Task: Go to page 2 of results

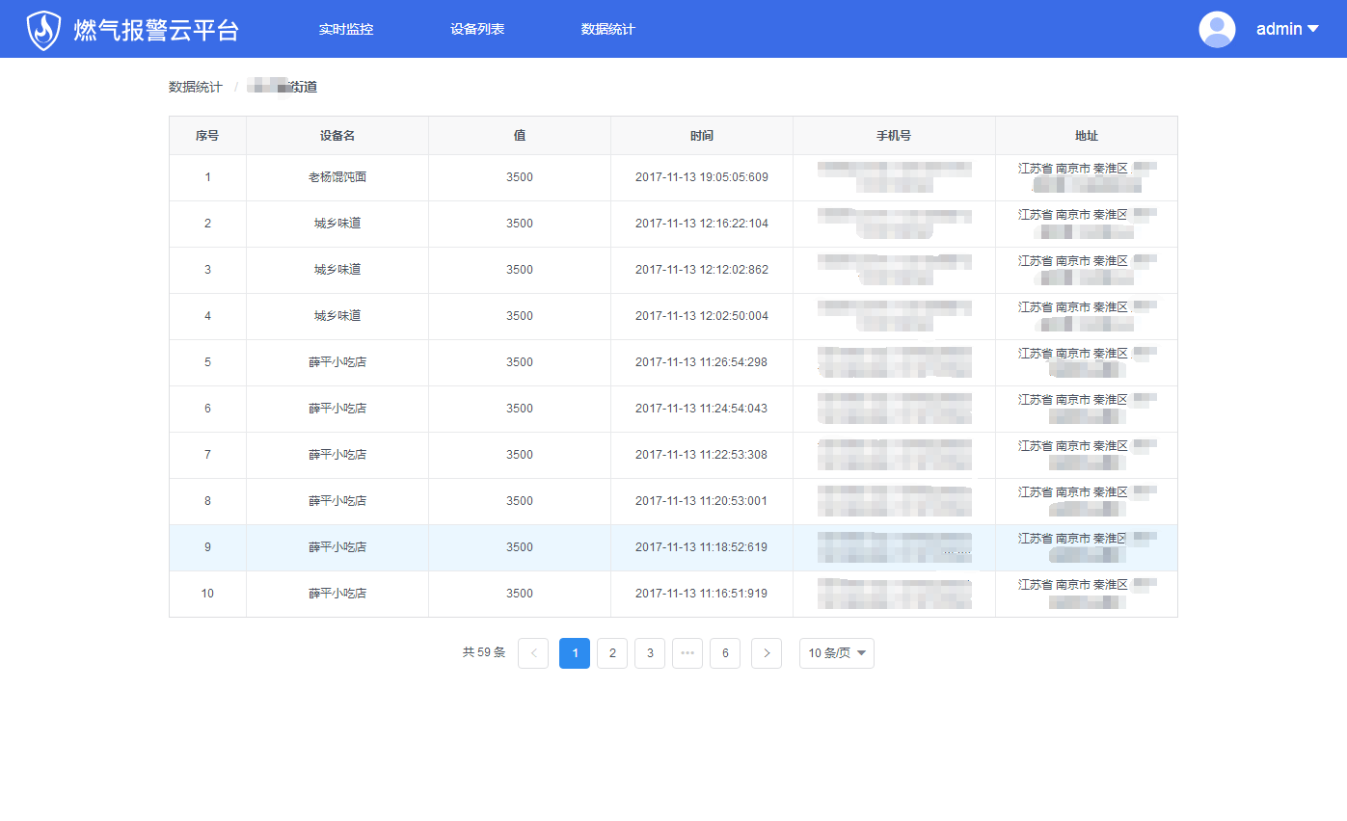Action: pyautogui.click(x=612, y=653)
